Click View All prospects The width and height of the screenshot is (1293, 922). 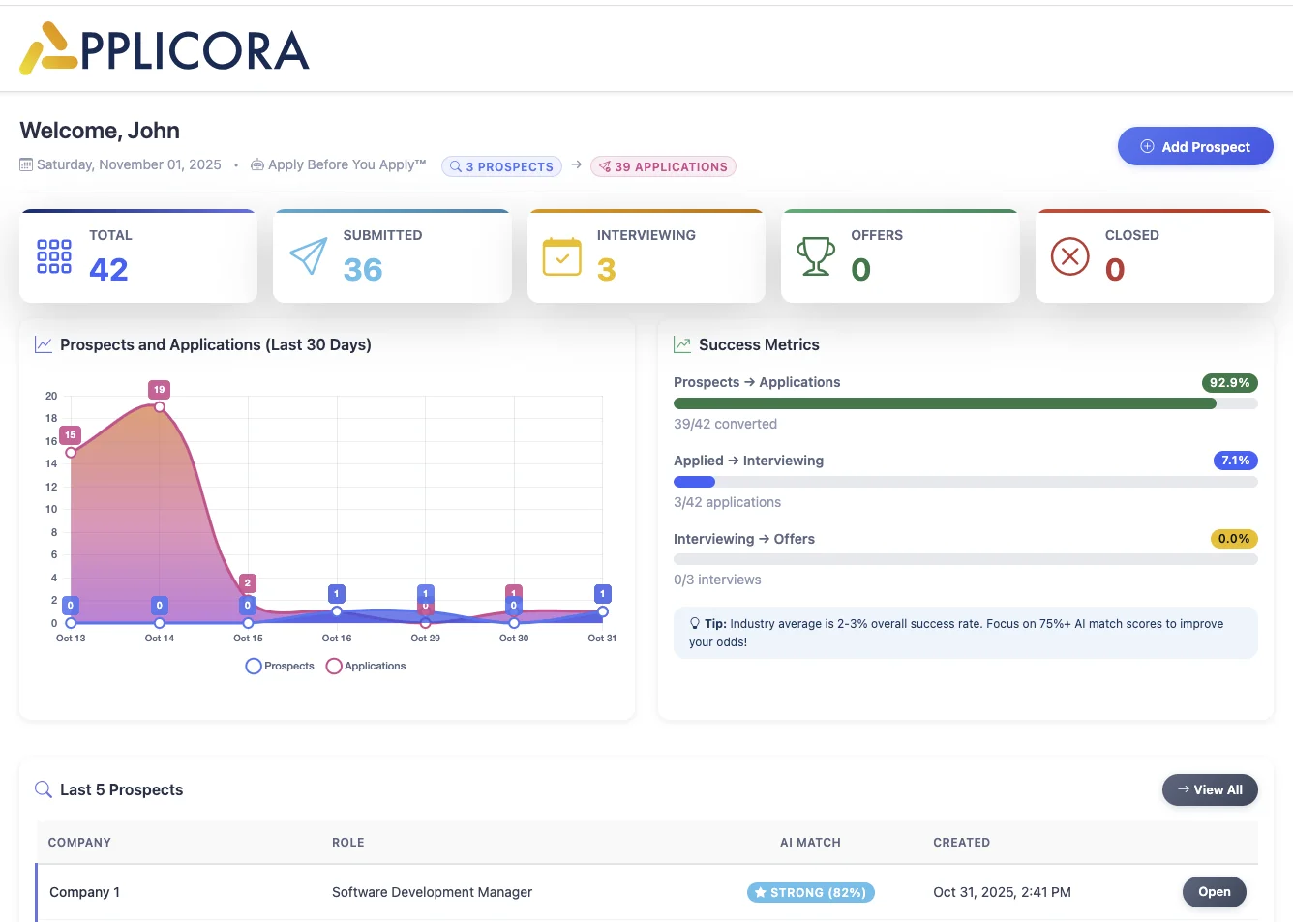click(x=1210, y=789)
